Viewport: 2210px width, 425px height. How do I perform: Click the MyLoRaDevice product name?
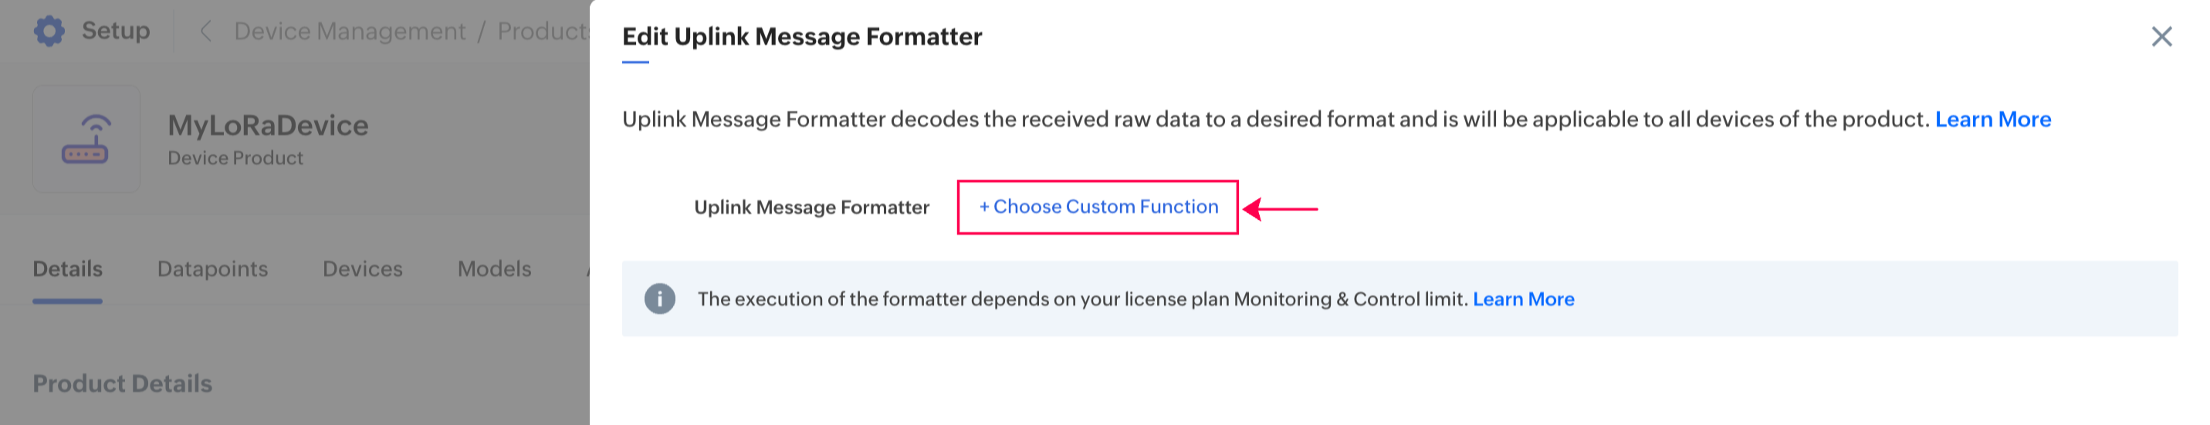click(x=268, y=125)
